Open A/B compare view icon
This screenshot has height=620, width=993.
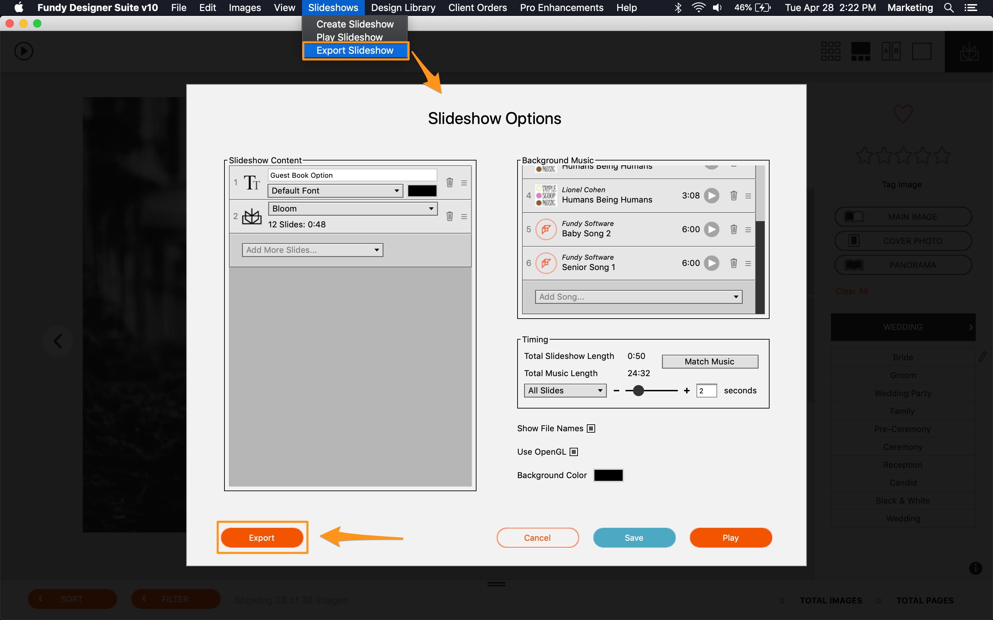tap(891, 51)
